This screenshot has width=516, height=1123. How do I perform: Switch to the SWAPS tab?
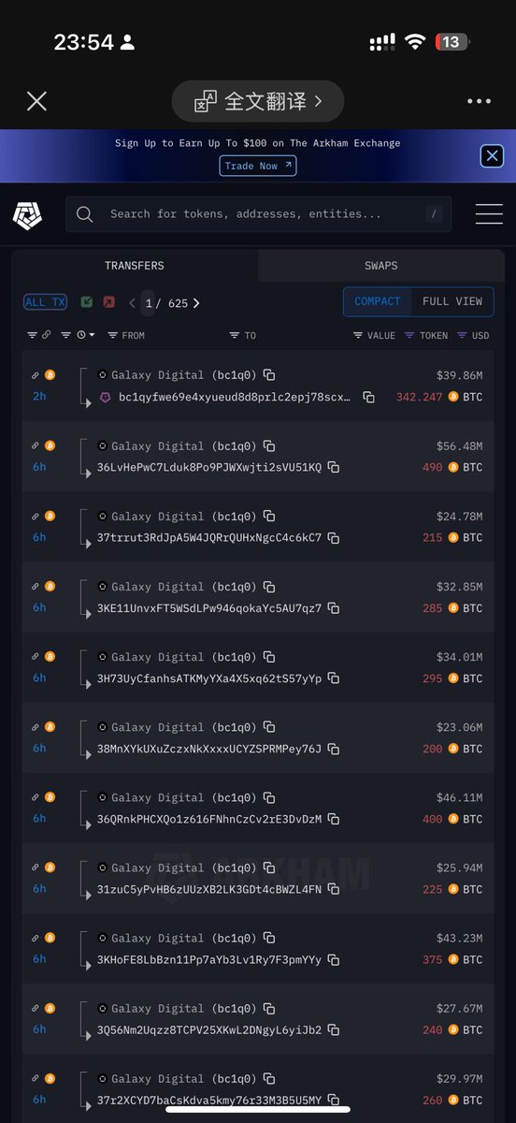coord(380,266)
